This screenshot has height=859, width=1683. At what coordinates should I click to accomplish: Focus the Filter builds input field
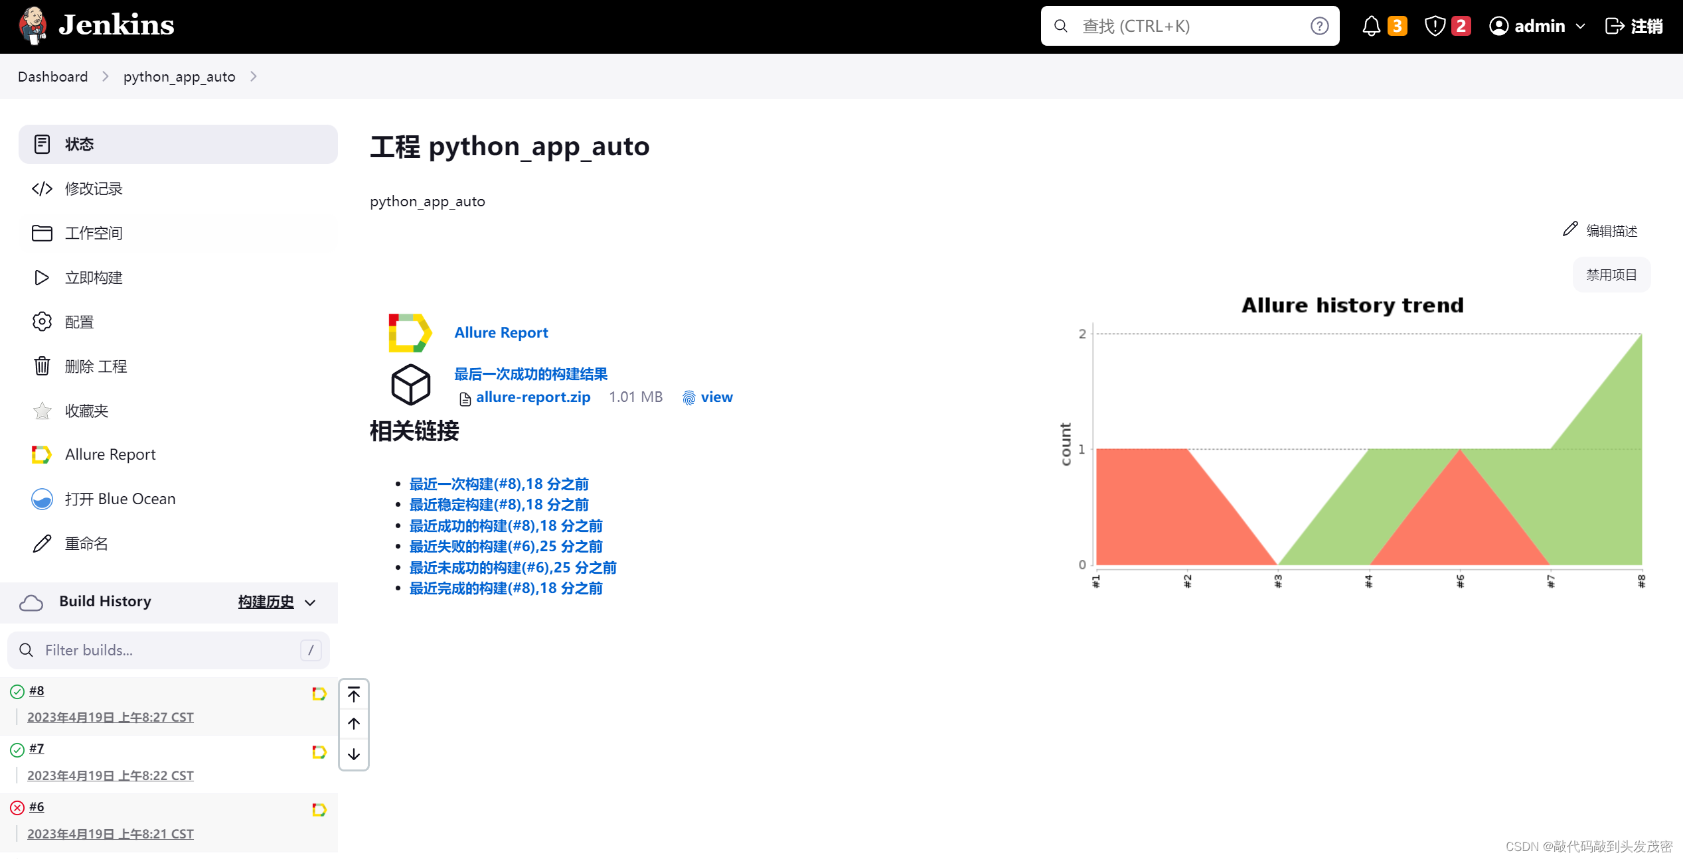(x=169, y=650)
